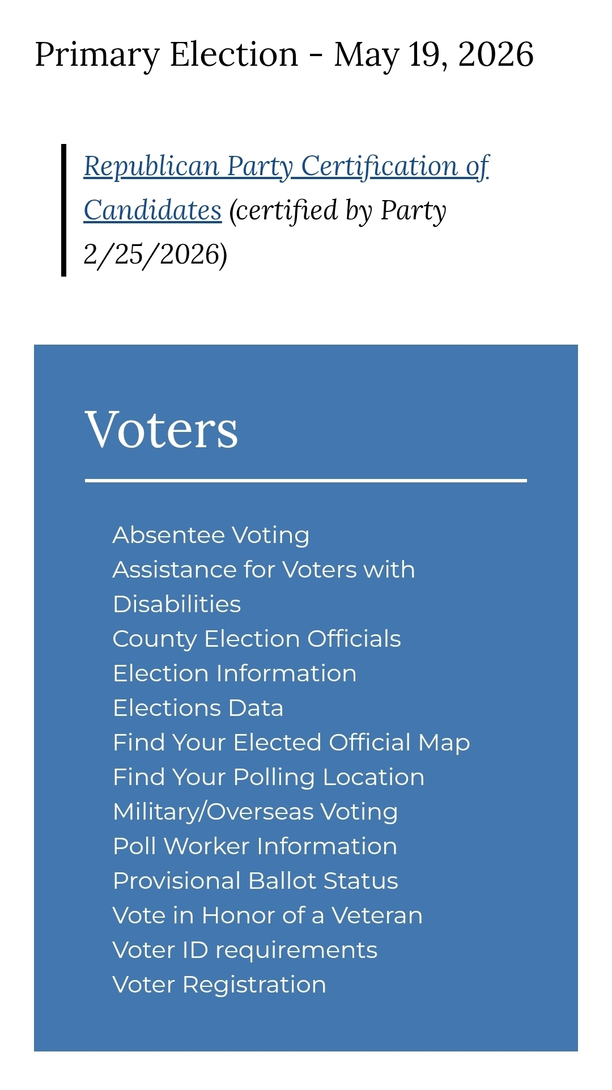The image size is (612, 1090).
Task: View Voter ID requirements
Action: pos(245,950)
